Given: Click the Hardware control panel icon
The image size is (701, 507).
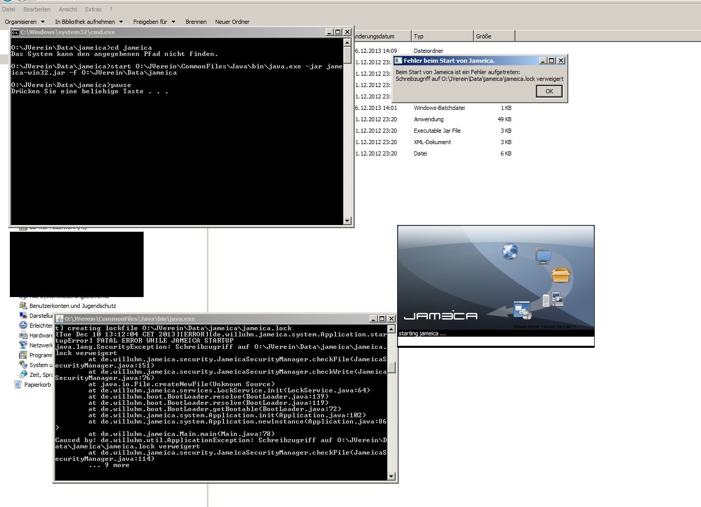Looking at the screenshot, I should click(23, 335).
